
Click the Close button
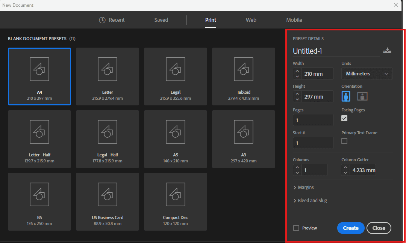point(379,228)
